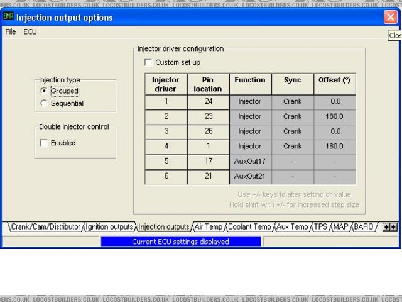Screen dimensions: 402x302
Task: Click the AuxOut21 function cell
Action: pyautogui.click(x=251, y=177)
